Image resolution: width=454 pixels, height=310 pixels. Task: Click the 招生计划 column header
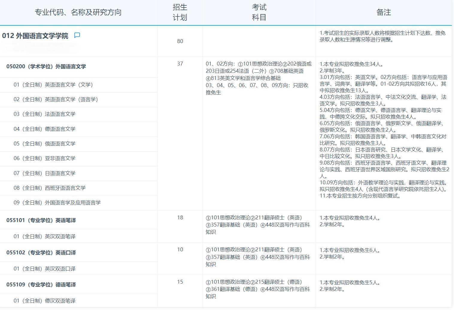click(x=180, y=12)
